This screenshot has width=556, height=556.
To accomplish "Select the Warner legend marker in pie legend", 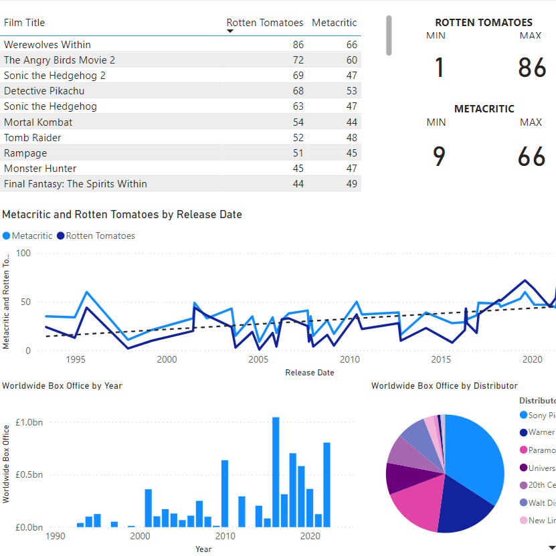I will [x=523, y=433].
